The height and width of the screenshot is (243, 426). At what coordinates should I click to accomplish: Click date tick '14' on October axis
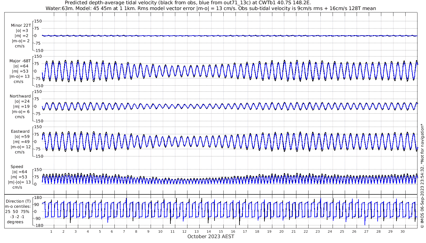[x=209, y=231]
